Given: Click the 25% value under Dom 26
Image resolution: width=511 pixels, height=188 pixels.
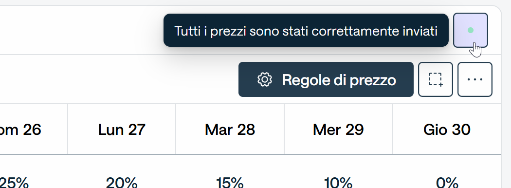Looking at the screenshot, I should coord(14,183).
